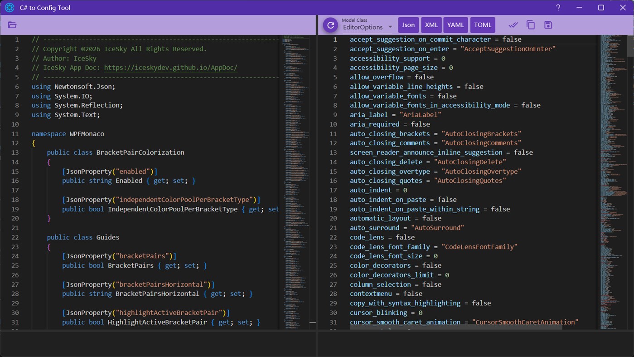Viewport: 634px width, 357px height.
Task: Click the horizontal scrollbar under the output
Action: pyautogui.click(x=455, y=327)
